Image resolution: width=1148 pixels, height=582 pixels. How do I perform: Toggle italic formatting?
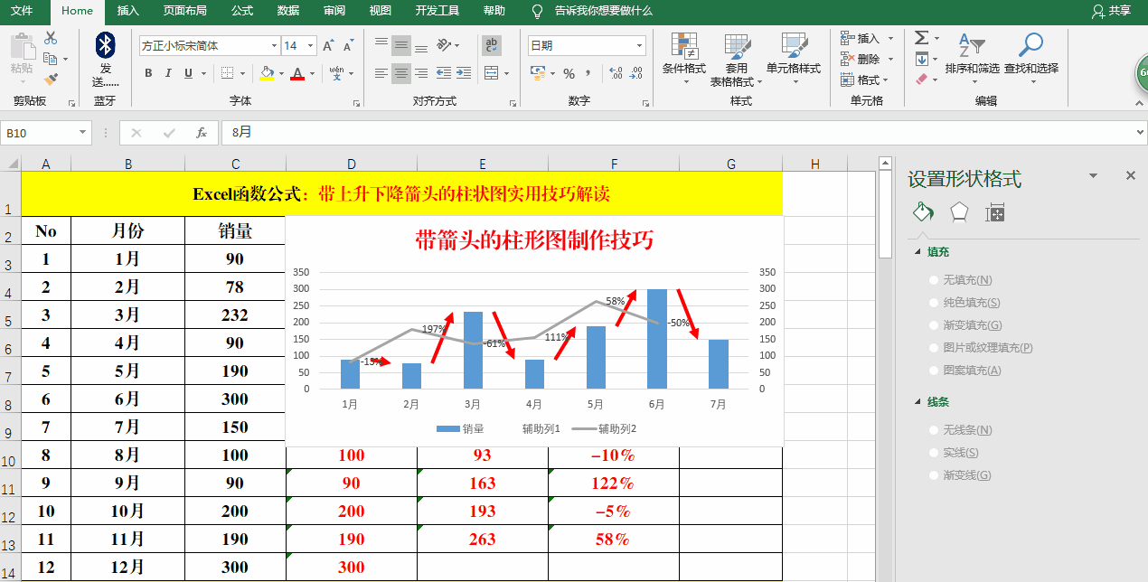pyautogui.click(x=168, y=73)
